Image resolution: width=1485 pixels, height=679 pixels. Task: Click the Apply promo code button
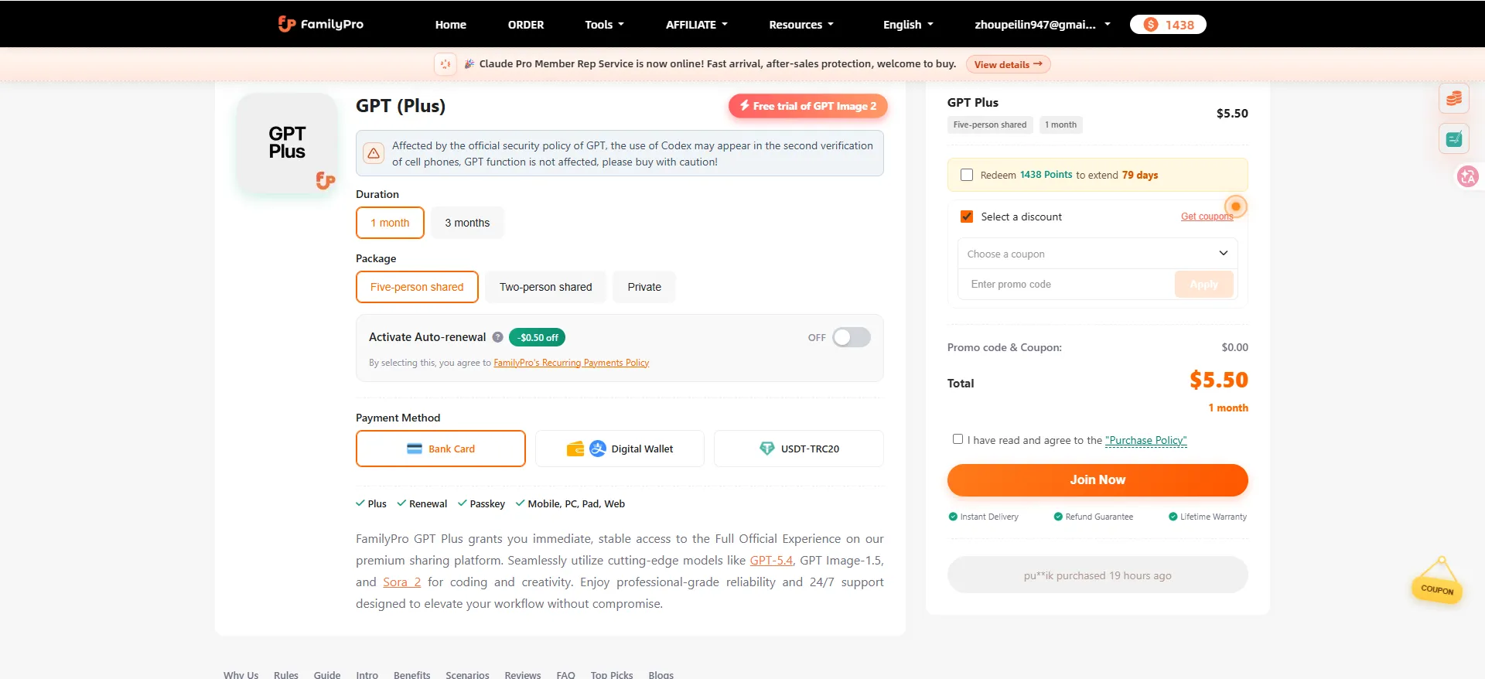point(1203,285)
